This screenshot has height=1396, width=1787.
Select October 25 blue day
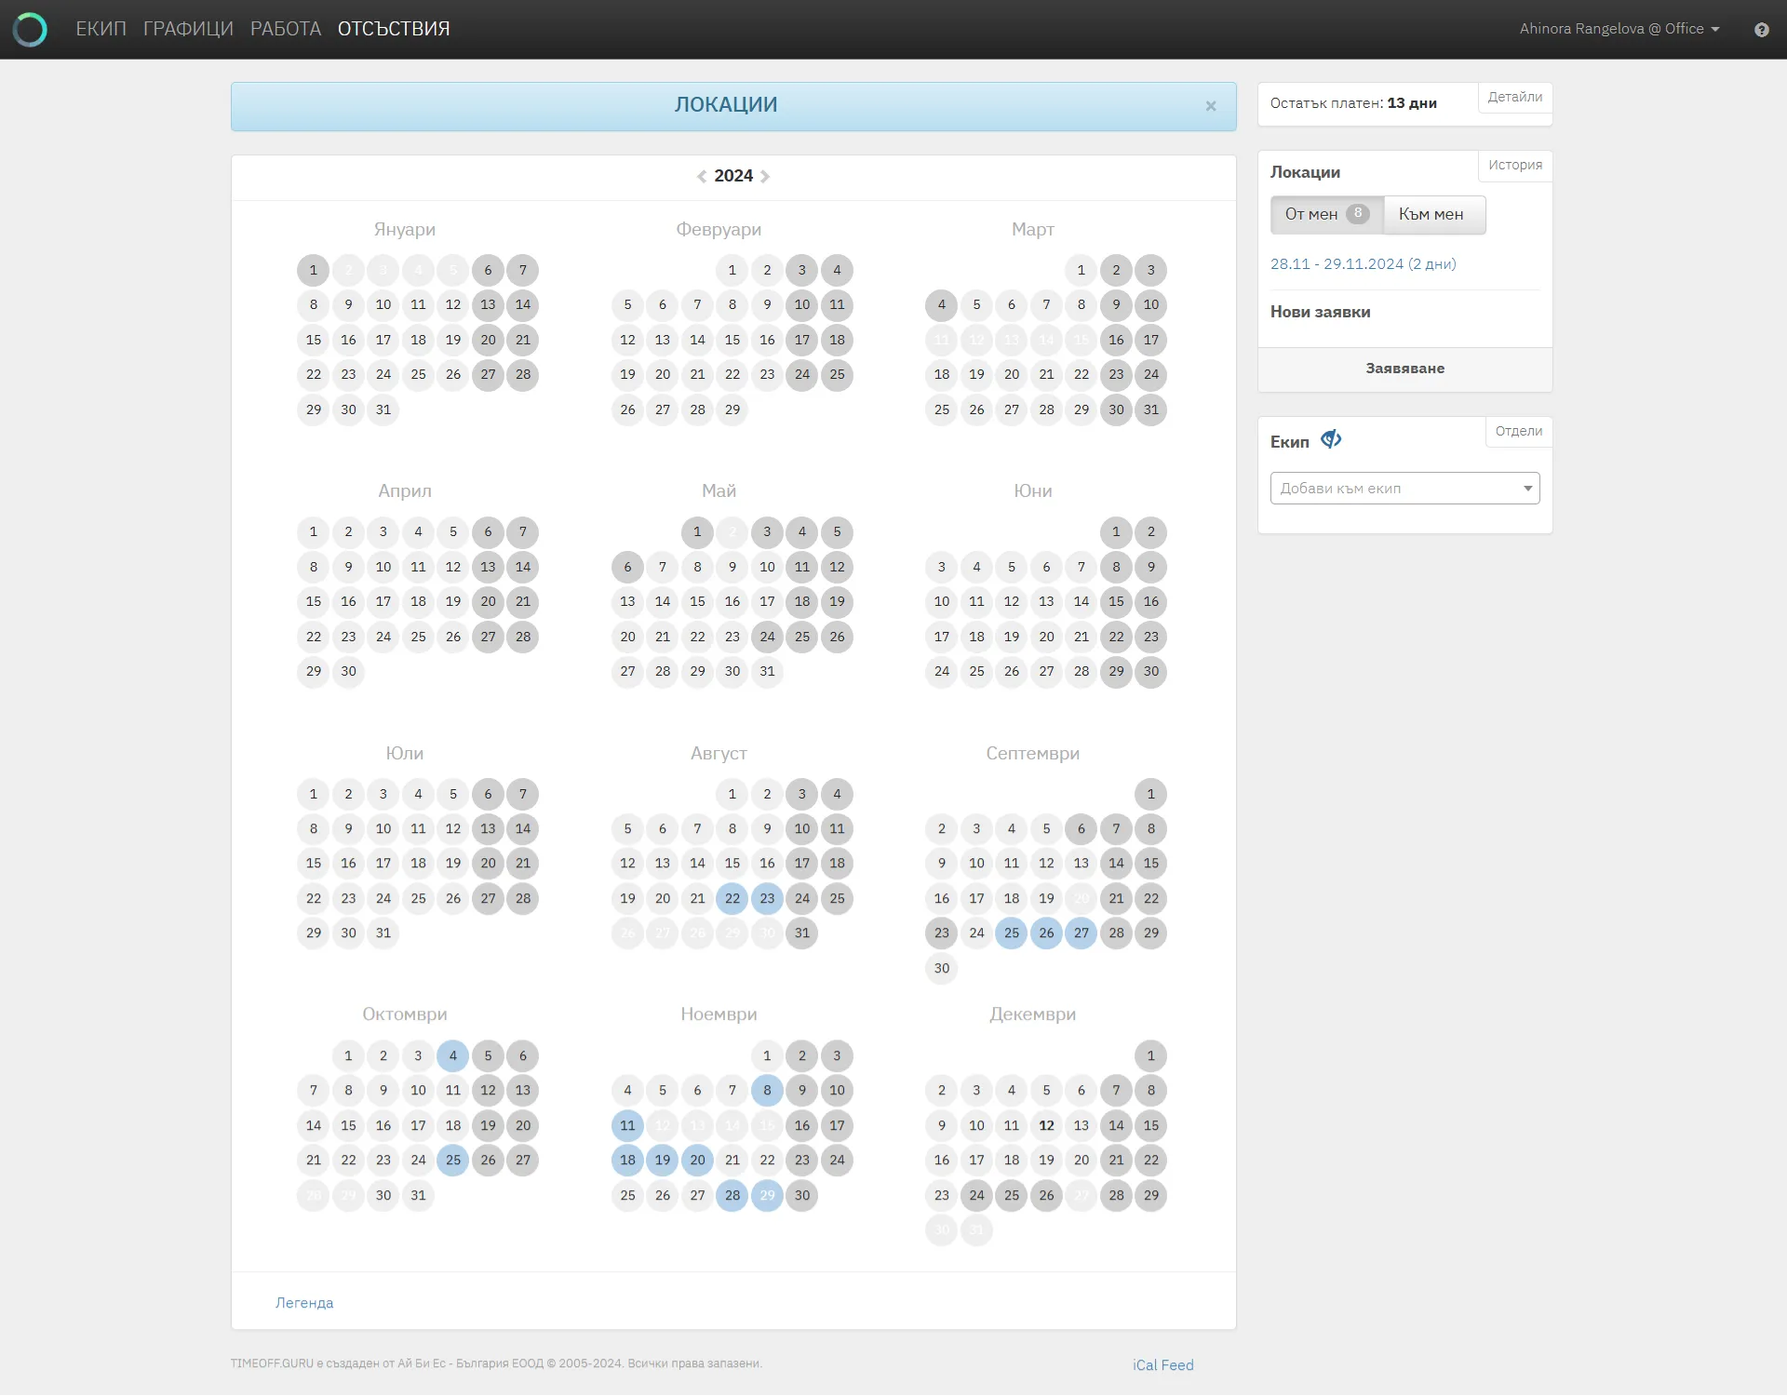click(453, 1161)
